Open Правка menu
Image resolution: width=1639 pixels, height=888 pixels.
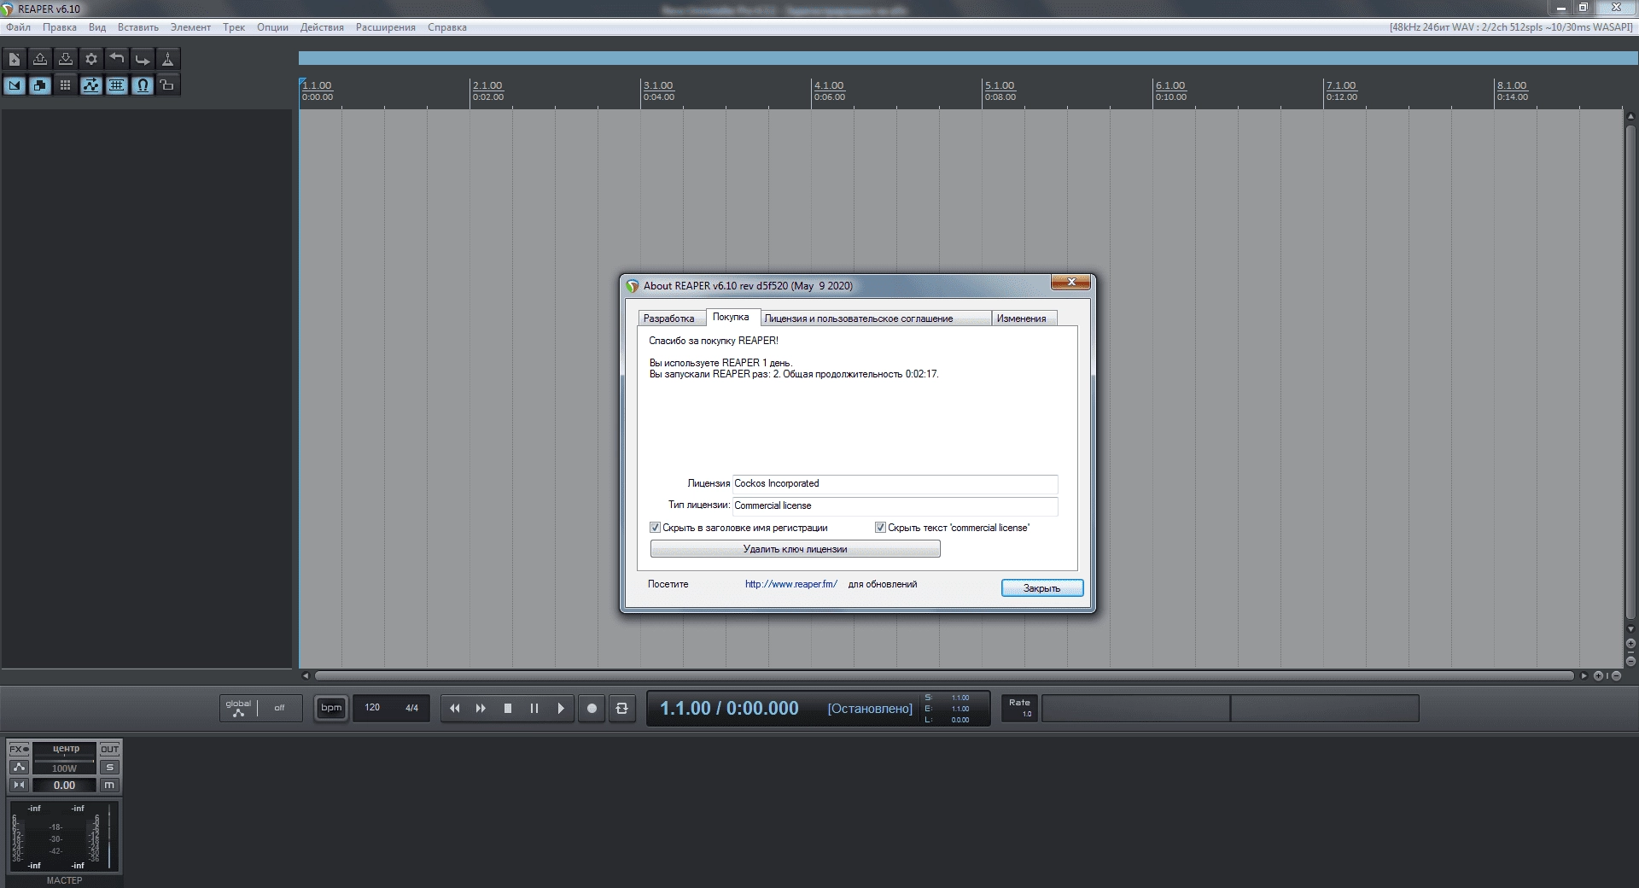tap(60, 27)
